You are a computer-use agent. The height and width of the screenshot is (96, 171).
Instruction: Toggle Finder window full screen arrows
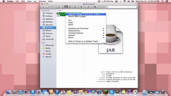(136, 4)
